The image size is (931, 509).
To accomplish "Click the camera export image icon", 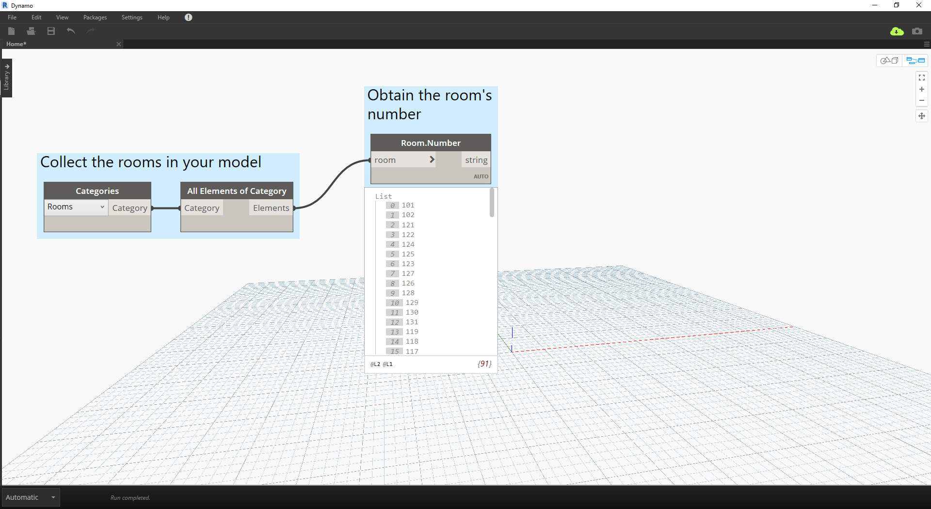I will [917, 31].
